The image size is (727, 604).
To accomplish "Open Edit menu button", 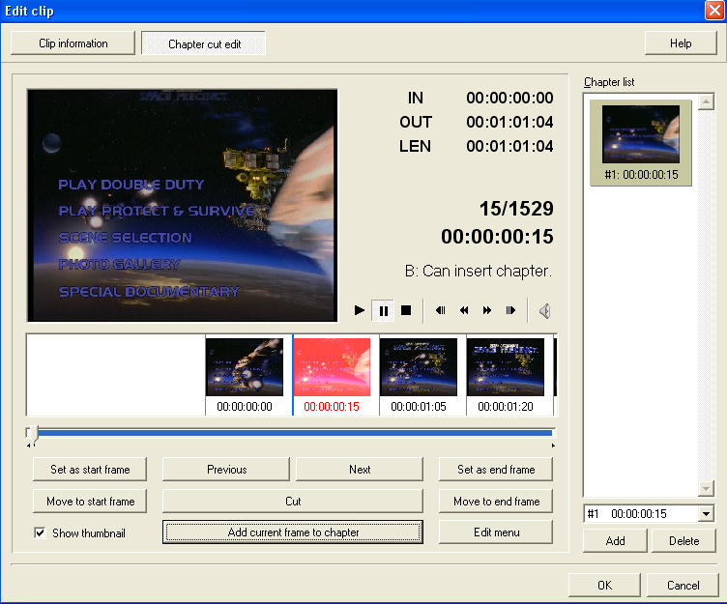I will tap(496, 532).
